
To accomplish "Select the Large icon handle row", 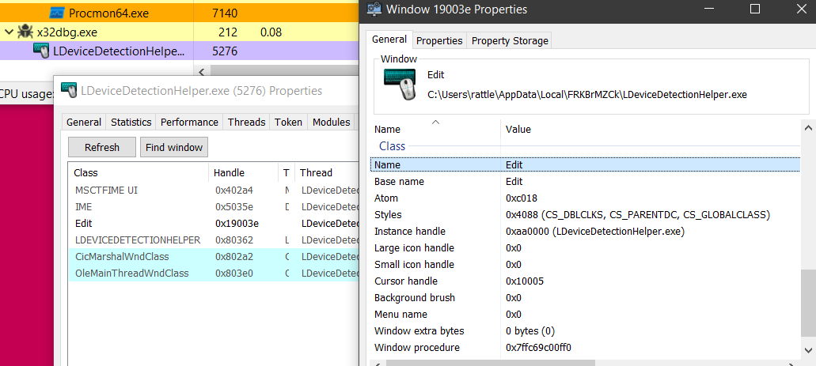I will click(x=585, y=248).
